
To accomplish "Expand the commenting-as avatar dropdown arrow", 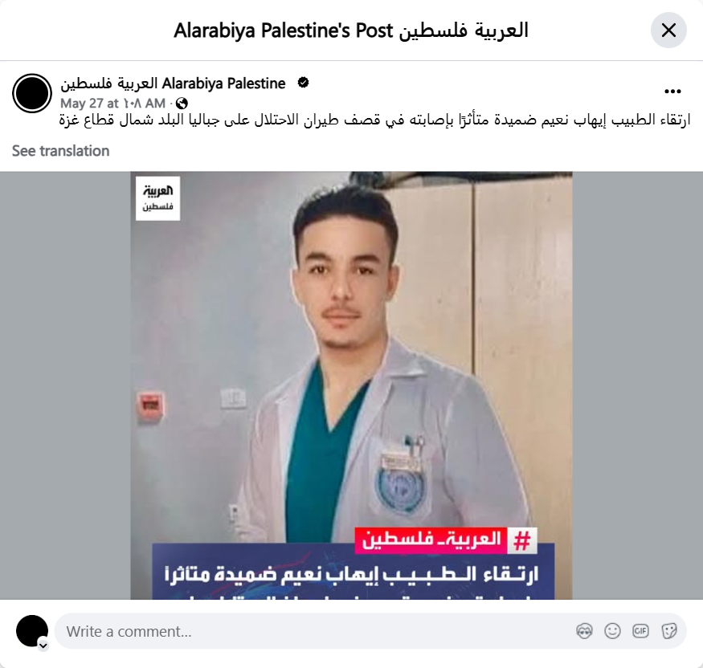I will tap(43, 646).
